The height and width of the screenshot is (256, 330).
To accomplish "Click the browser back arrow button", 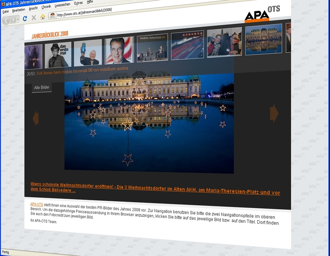I will point(6,21).
